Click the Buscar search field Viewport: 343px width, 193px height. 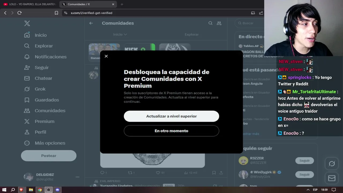click(249, 23)
